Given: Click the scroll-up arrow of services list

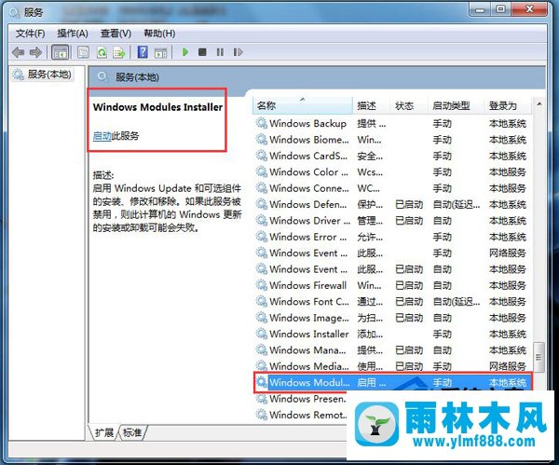Looking at the screenshot, I should tap(539, 104).
